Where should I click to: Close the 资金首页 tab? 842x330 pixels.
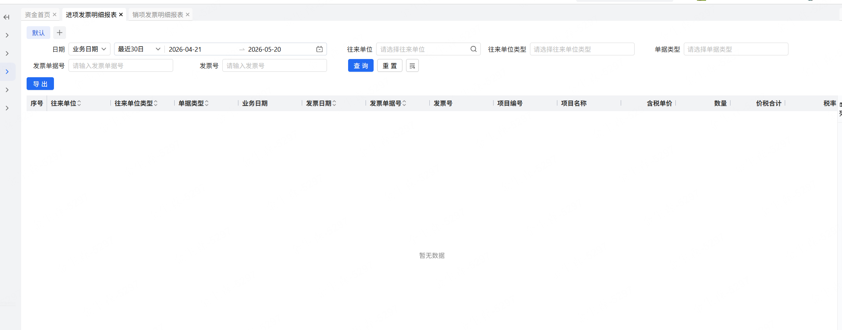55,15
